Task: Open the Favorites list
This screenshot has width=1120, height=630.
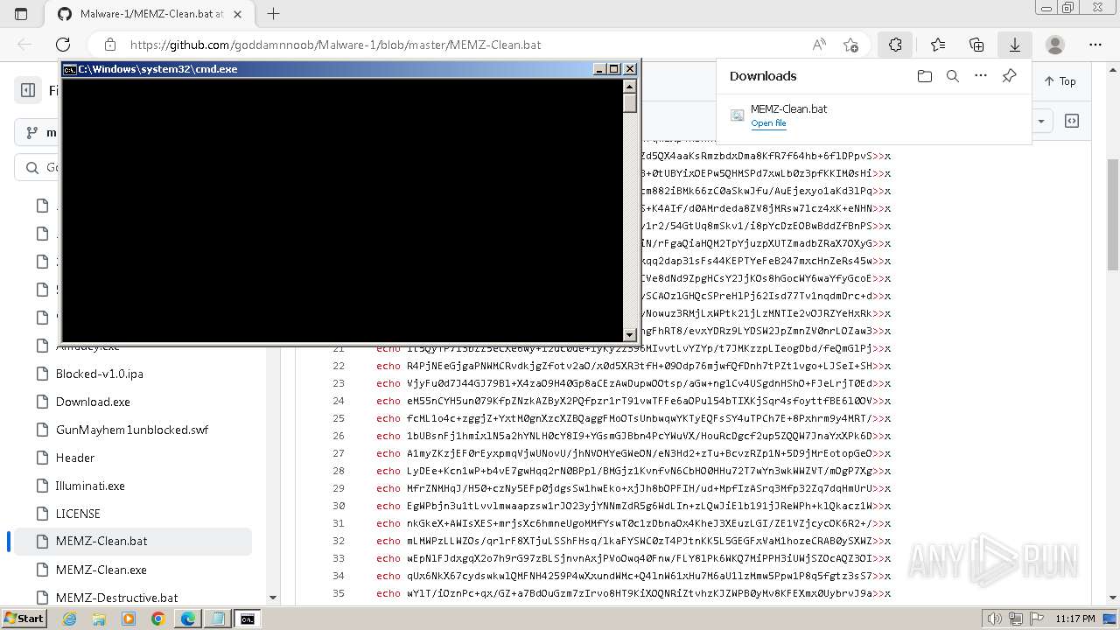Action: pyautogui.click(x=938, y=45)
